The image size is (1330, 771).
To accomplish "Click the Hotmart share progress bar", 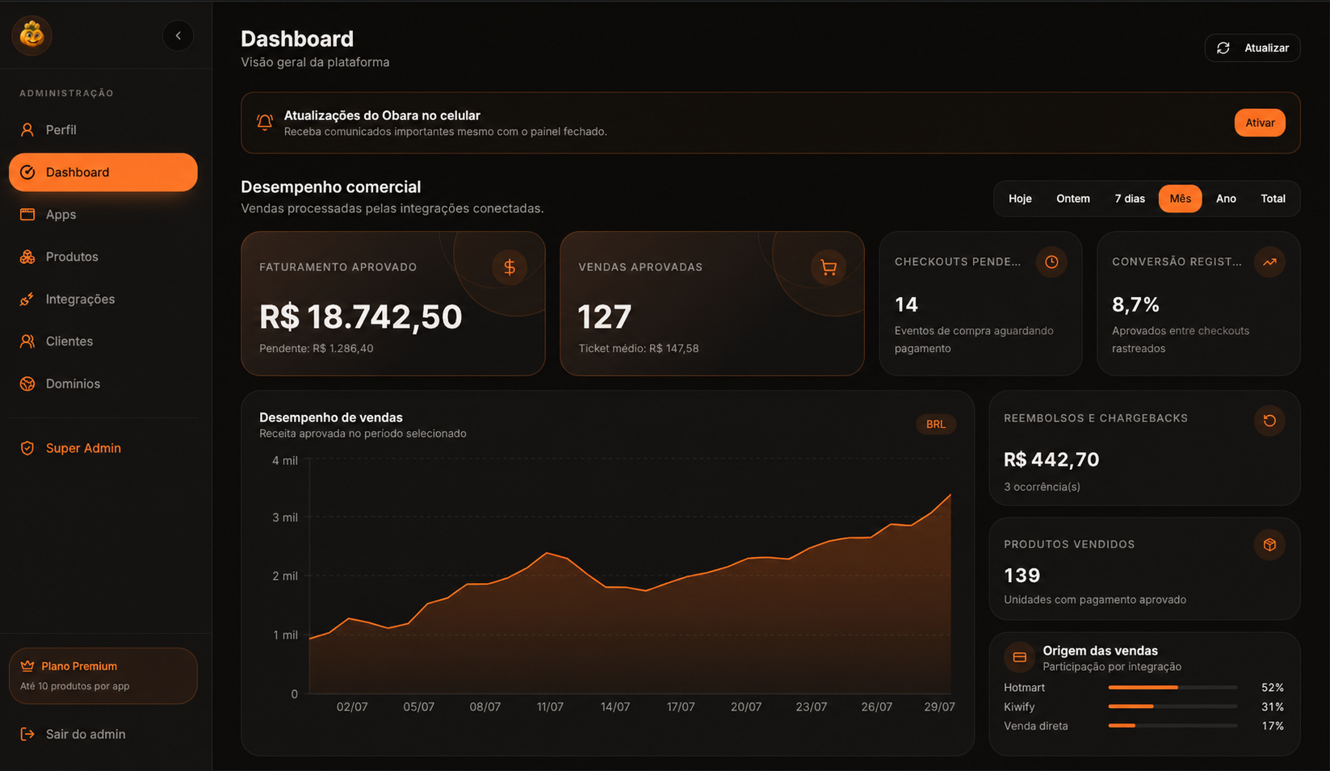I will tap(1173, 688).
